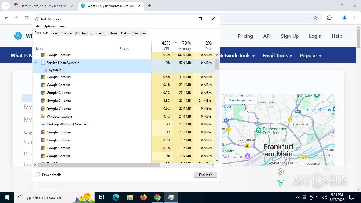Bookmark this page with the star icon
361x203 pixels.
click(315, 18)
